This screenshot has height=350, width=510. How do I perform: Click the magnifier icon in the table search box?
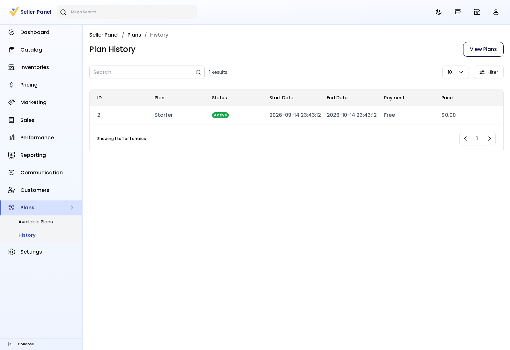[198, 73]
